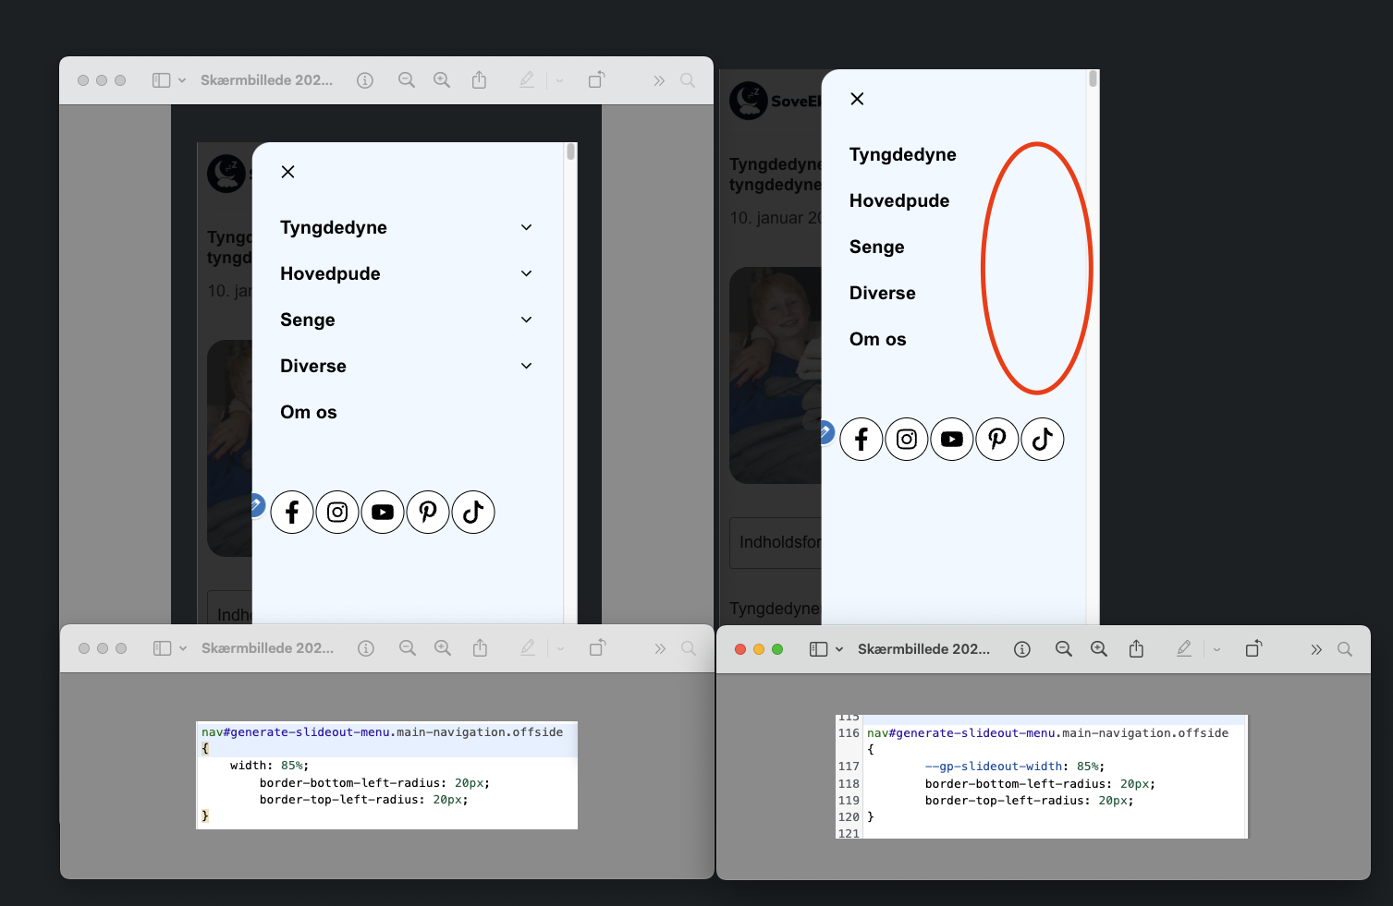
Task: Open info inspector in top-left Preview window
Action: click(x=365, y=80)
